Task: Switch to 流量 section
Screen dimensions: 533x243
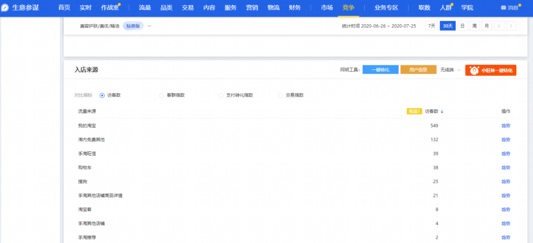Action: click(x=145, y=8)
